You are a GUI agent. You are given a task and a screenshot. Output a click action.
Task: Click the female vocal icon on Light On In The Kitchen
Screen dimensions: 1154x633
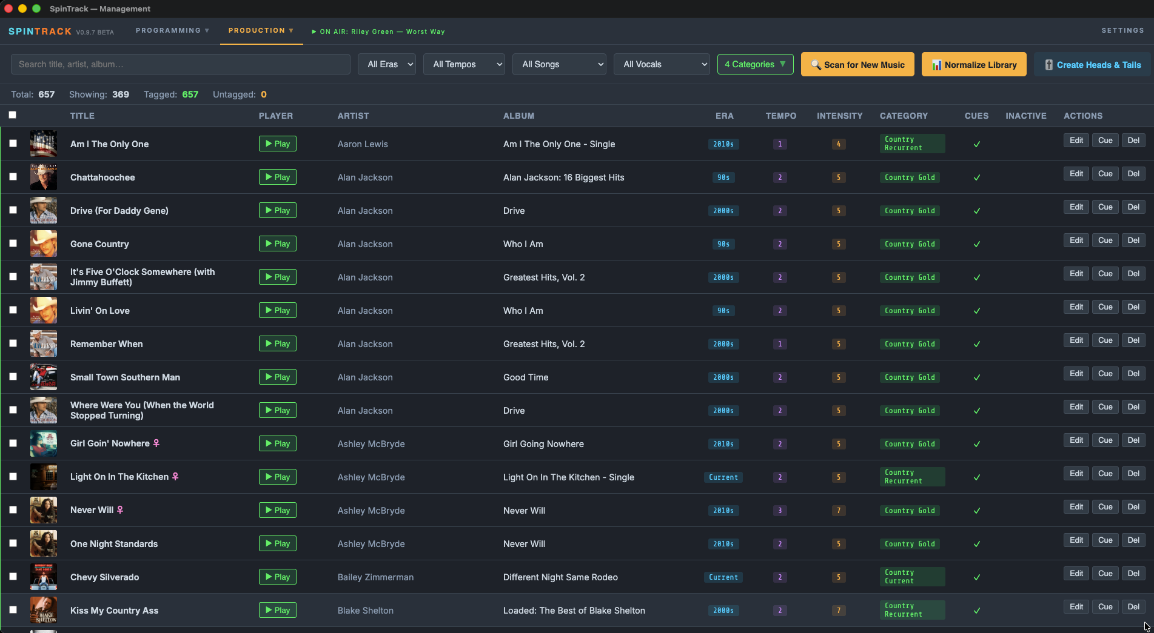click(175, 477)
